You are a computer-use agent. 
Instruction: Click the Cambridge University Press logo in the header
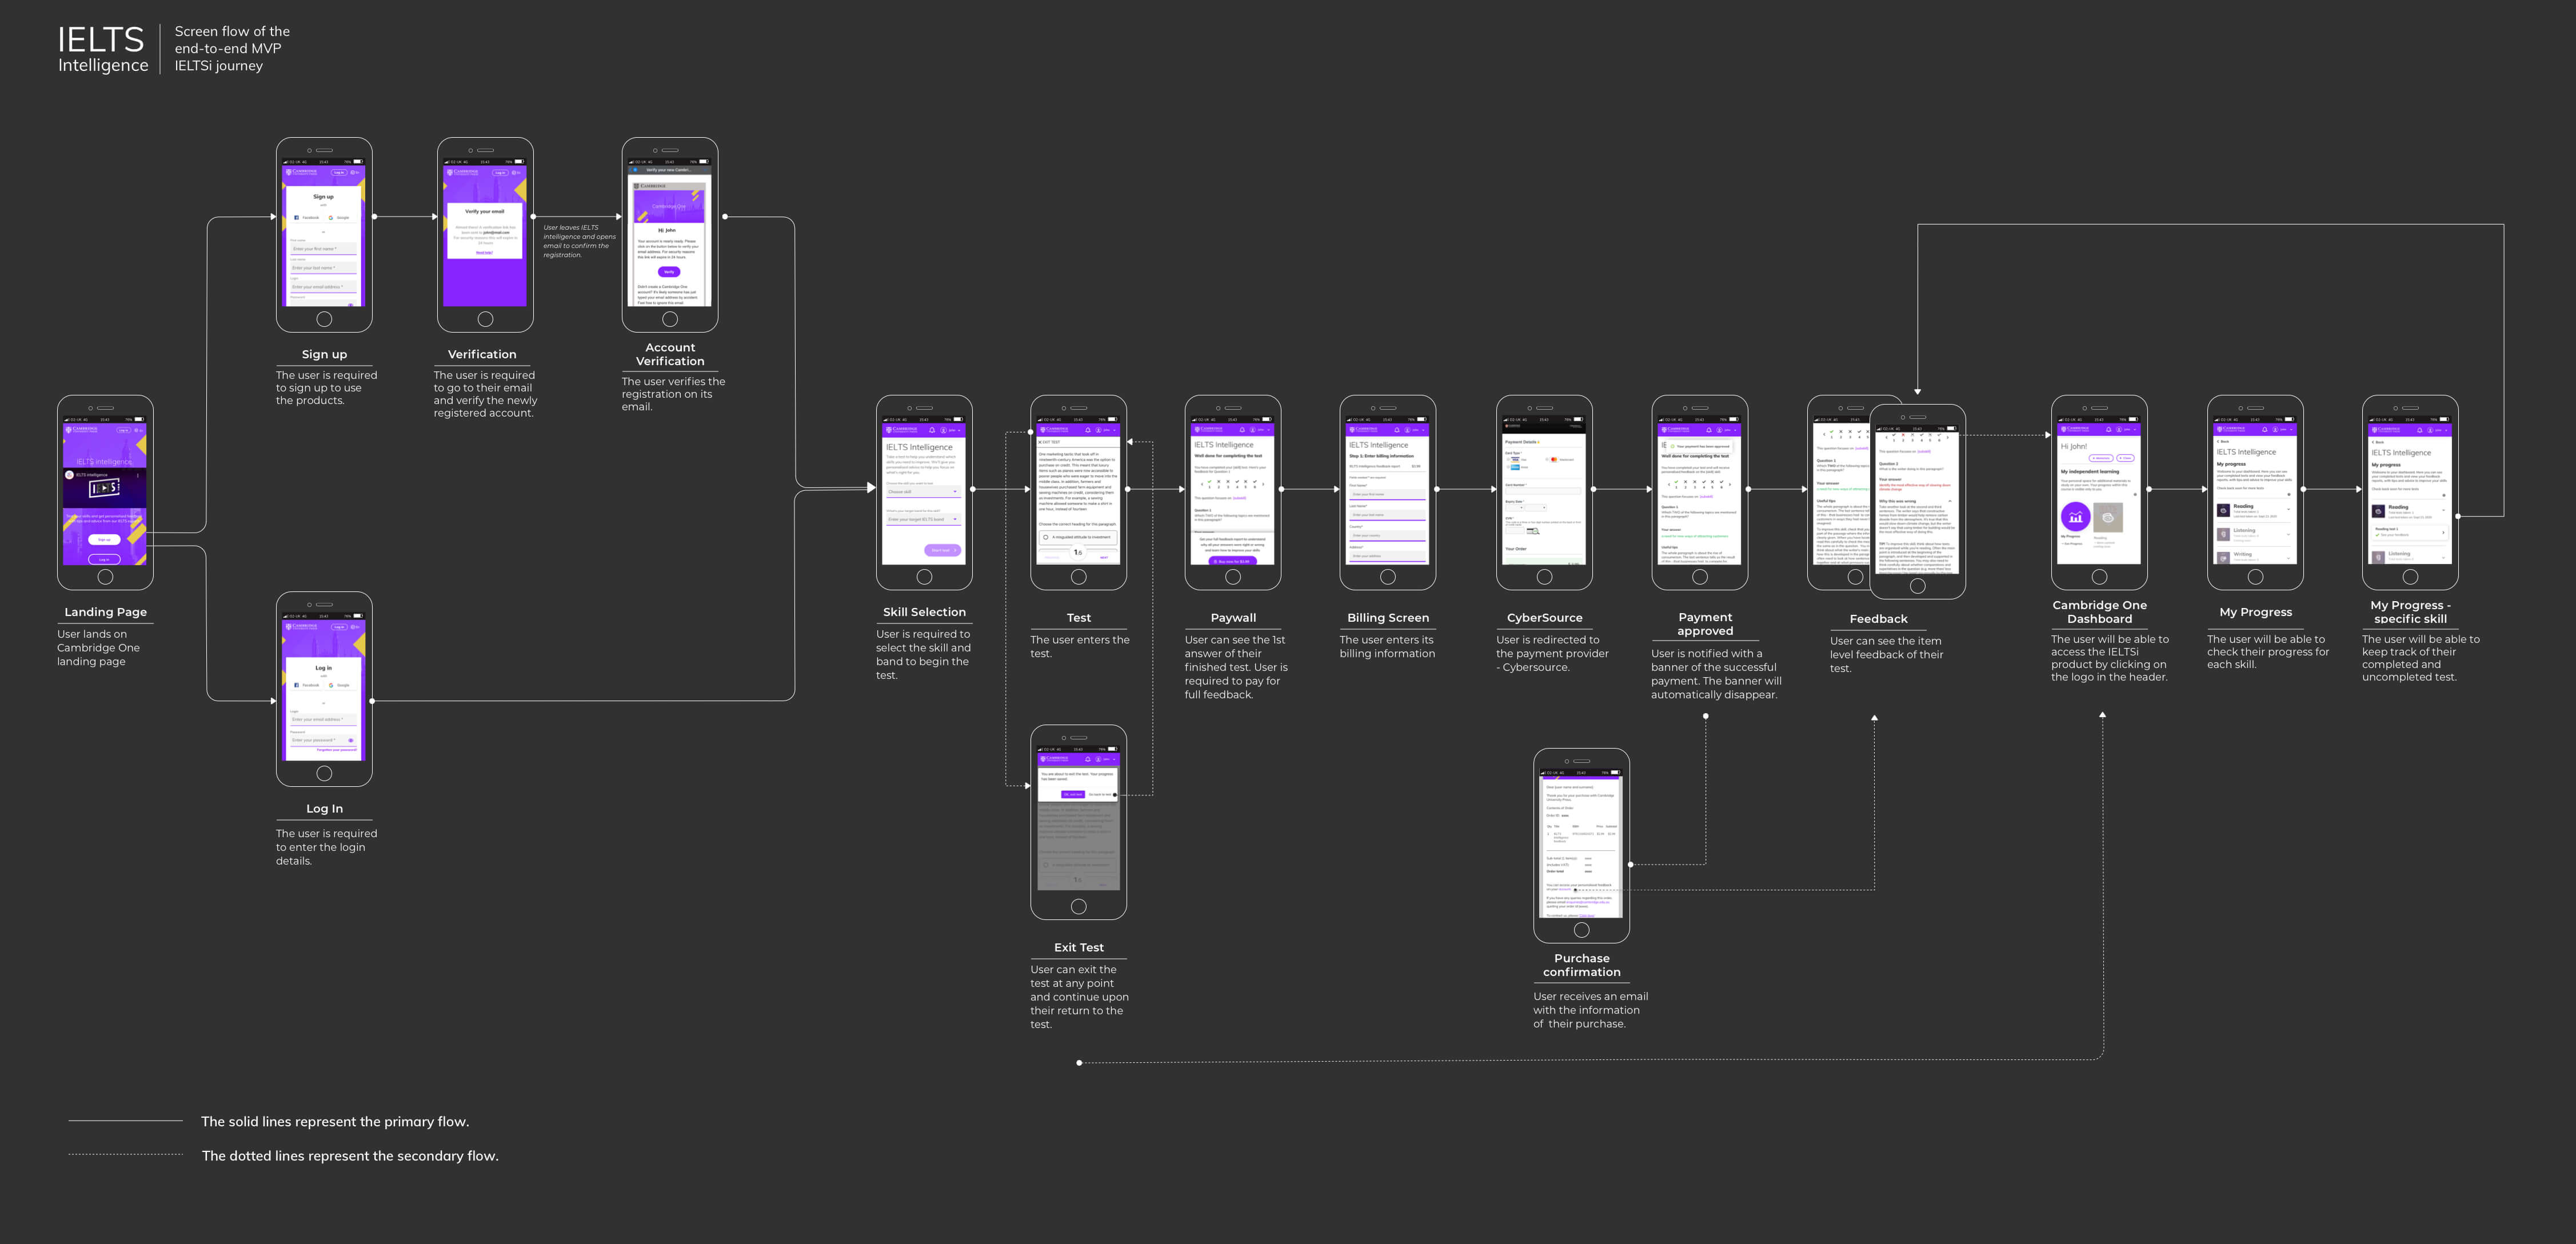[x=902, y=430]
